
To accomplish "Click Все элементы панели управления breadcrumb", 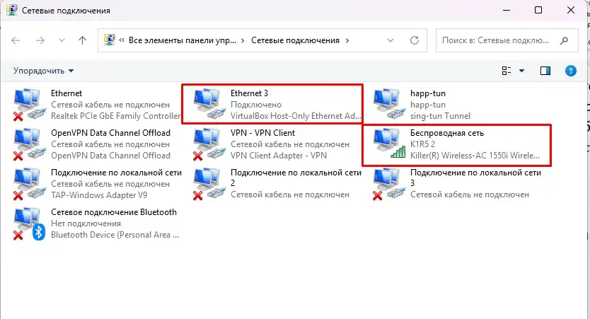I will click(x=185, y=41).
